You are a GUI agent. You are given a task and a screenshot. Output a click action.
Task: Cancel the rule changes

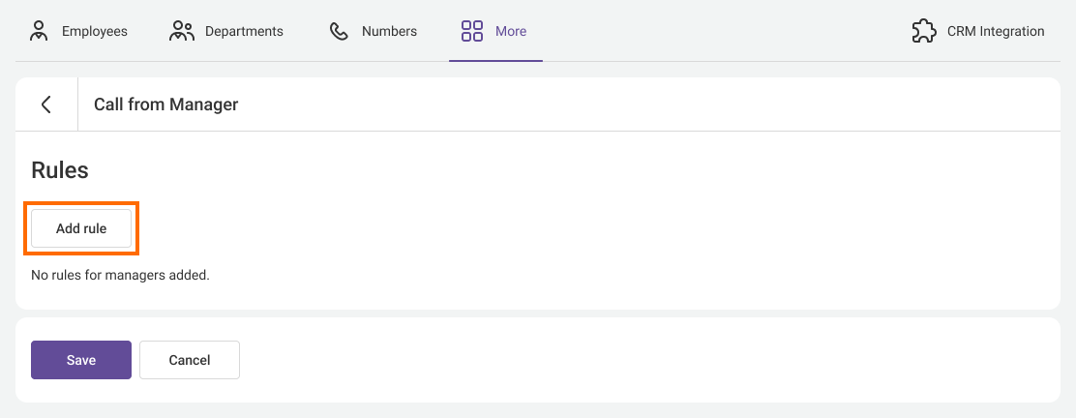[x=190, y=360]
